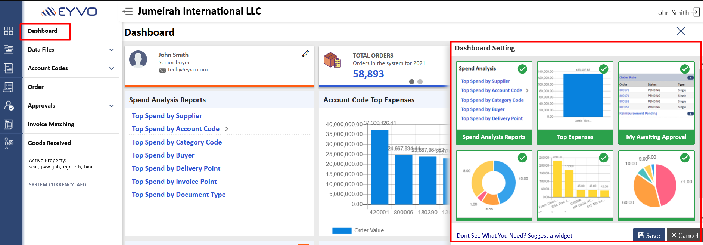Click the blue Order Value legend swatch
This screenshot has width=703, height=245.
[342, 230]
